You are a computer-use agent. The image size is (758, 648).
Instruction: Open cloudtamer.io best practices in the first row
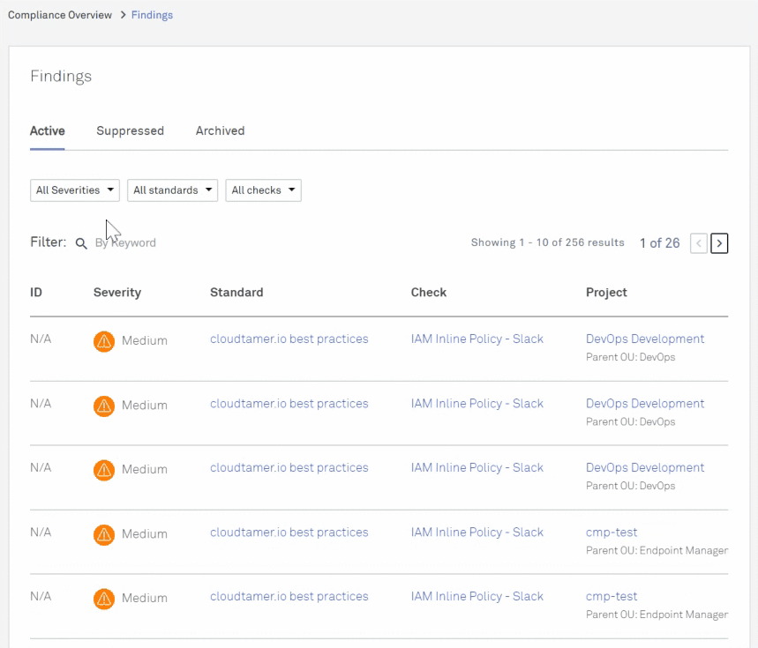(x=289, y=339)
